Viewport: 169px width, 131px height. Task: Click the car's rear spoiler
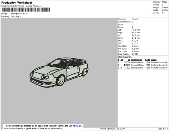pyautogui.click(x=82, y=61)
